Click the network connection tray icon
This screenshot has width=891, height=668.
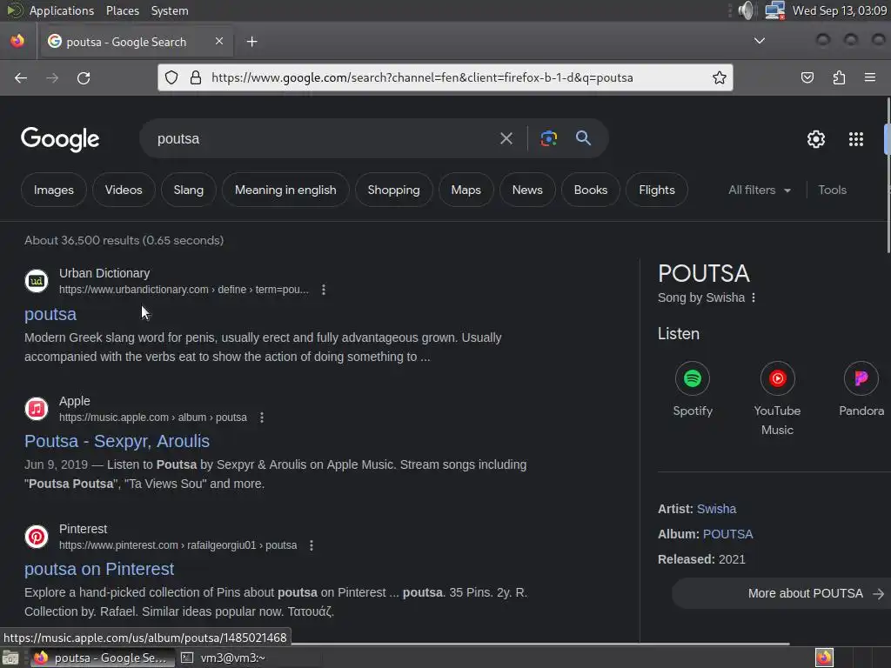774,10
